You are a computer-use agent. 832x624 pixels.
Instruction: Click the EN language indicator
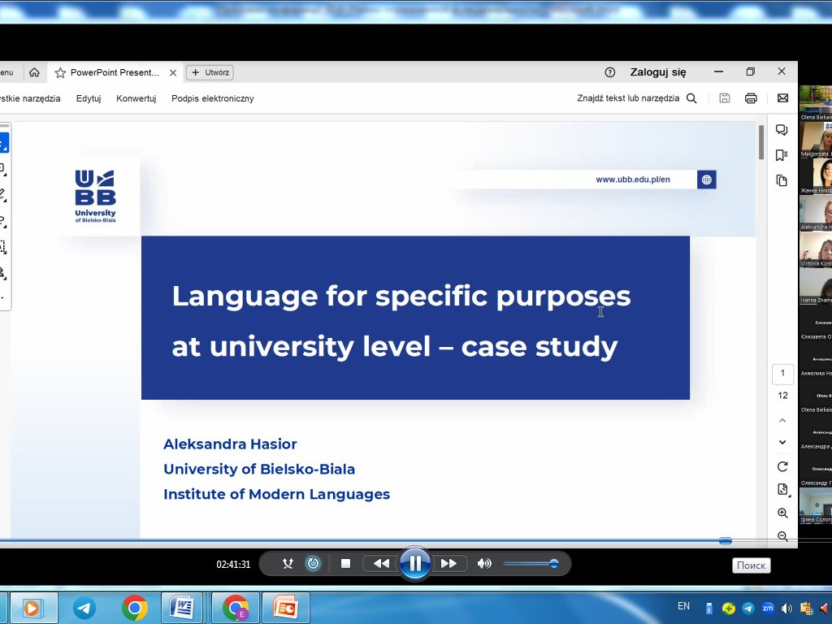coord(683,606)
